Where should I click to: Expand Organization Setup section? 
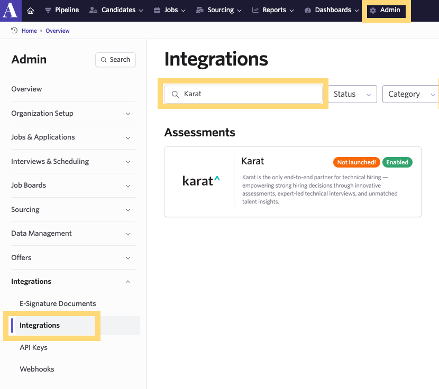[73, 113]
